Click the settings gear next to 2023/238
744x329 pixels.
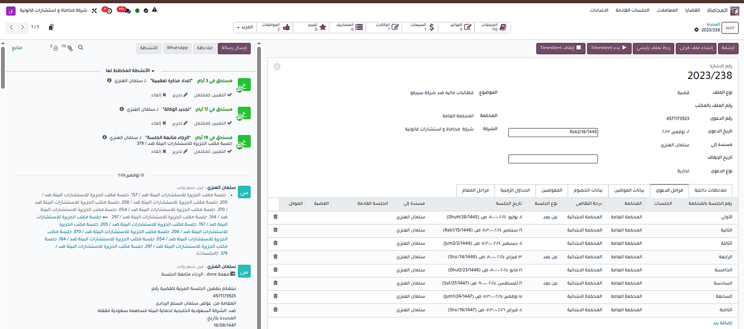696,30
